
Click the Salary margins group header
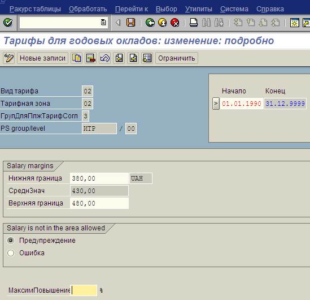coord(30,166)
